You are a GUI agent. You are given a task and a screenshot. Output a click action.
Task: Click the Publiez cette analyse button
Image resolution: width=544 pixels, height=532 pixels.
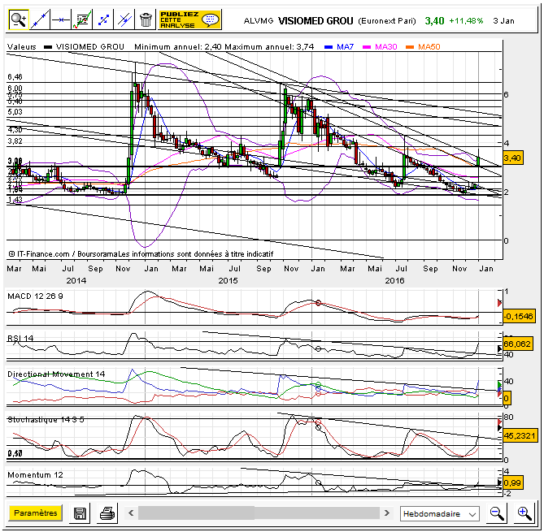(x=189, y=19)
